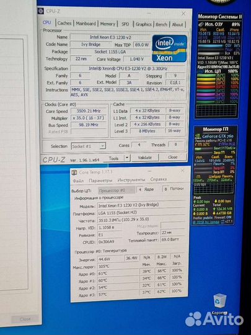Click the Макс.порог value 105°C

(118, 266)
